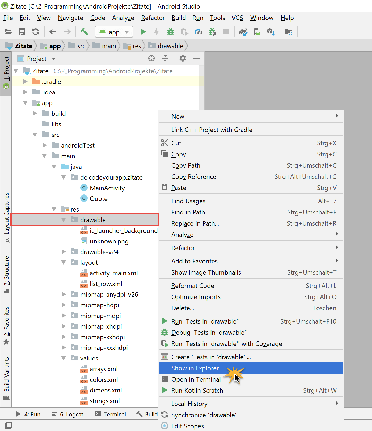Viewport: 372px width, 431px height.
Task: Click the drawable breadcrumb
Action: [x=166, y=46]
